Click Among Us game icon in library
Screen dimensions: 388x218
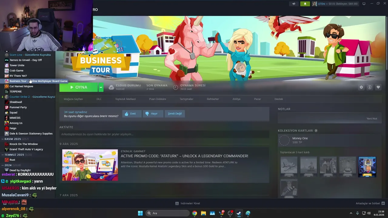tap(7, 123)
